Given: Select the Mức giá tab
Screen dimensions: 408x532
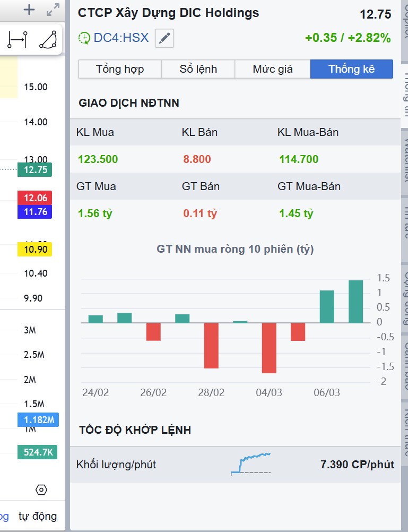Looking at the screenshot, I should coord(273,69).
